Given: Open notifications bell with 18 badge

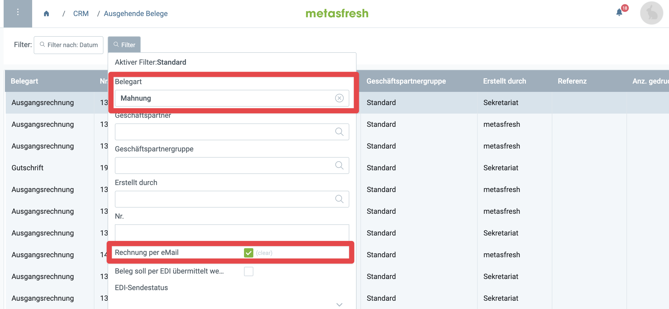Looking at the screenshot, I should pyautogui.click(x=620, y=12).
